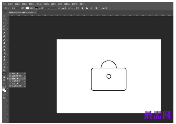Choose Line tool from flyout

pos(17,83)
